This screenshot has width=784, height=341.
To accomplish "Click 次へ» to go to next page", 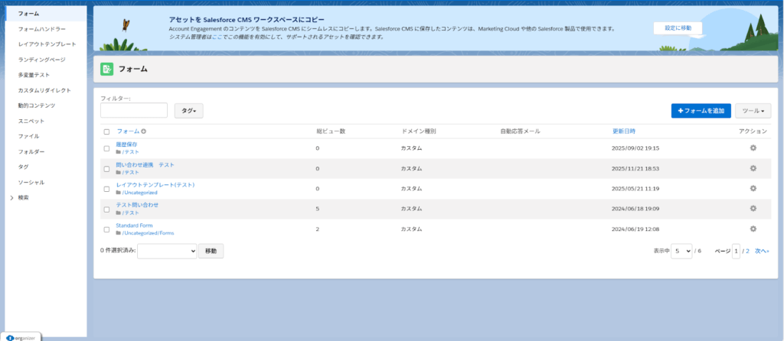I will point(762,251).
